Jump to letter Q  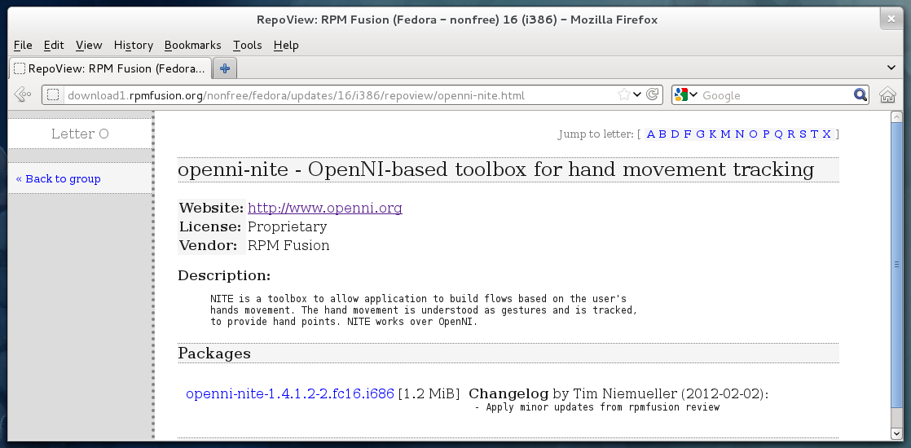coord(778,134)
